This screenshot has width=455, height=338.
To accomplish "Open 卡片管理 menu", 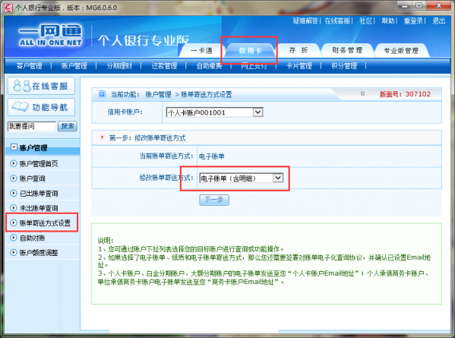I will pos(299,66).
